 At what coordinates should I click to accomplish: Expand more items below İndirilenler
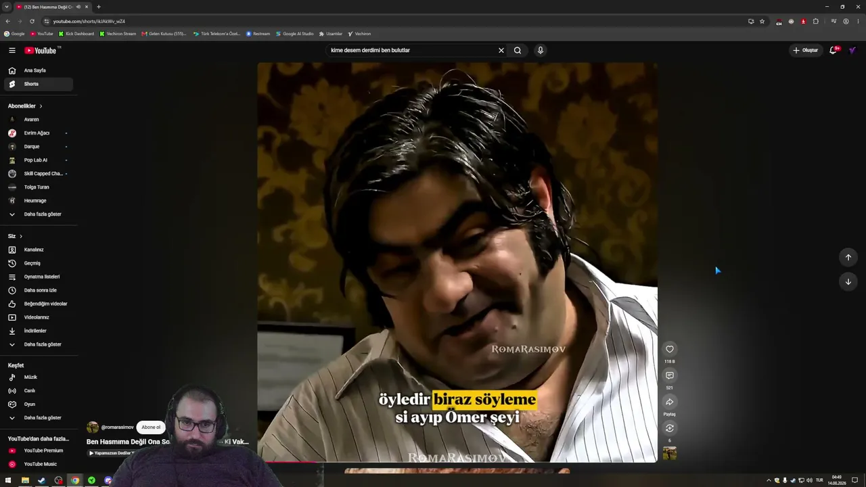click(x=39, y=344)
